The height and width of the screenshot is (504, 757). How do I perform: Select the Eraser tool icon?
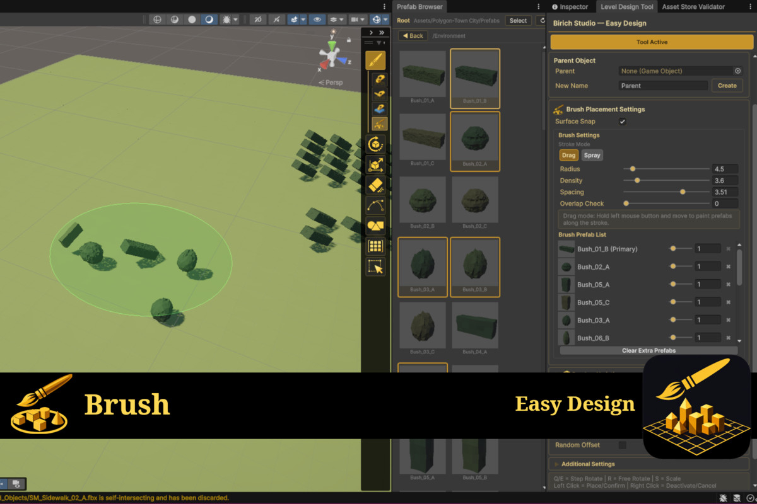coord(375,185)
